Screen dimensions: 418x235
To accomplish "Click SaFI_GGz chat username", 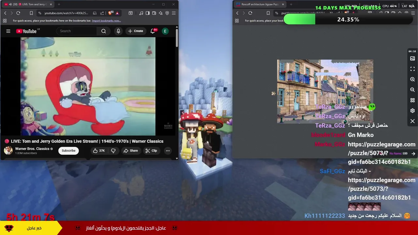I will [332, 171].
